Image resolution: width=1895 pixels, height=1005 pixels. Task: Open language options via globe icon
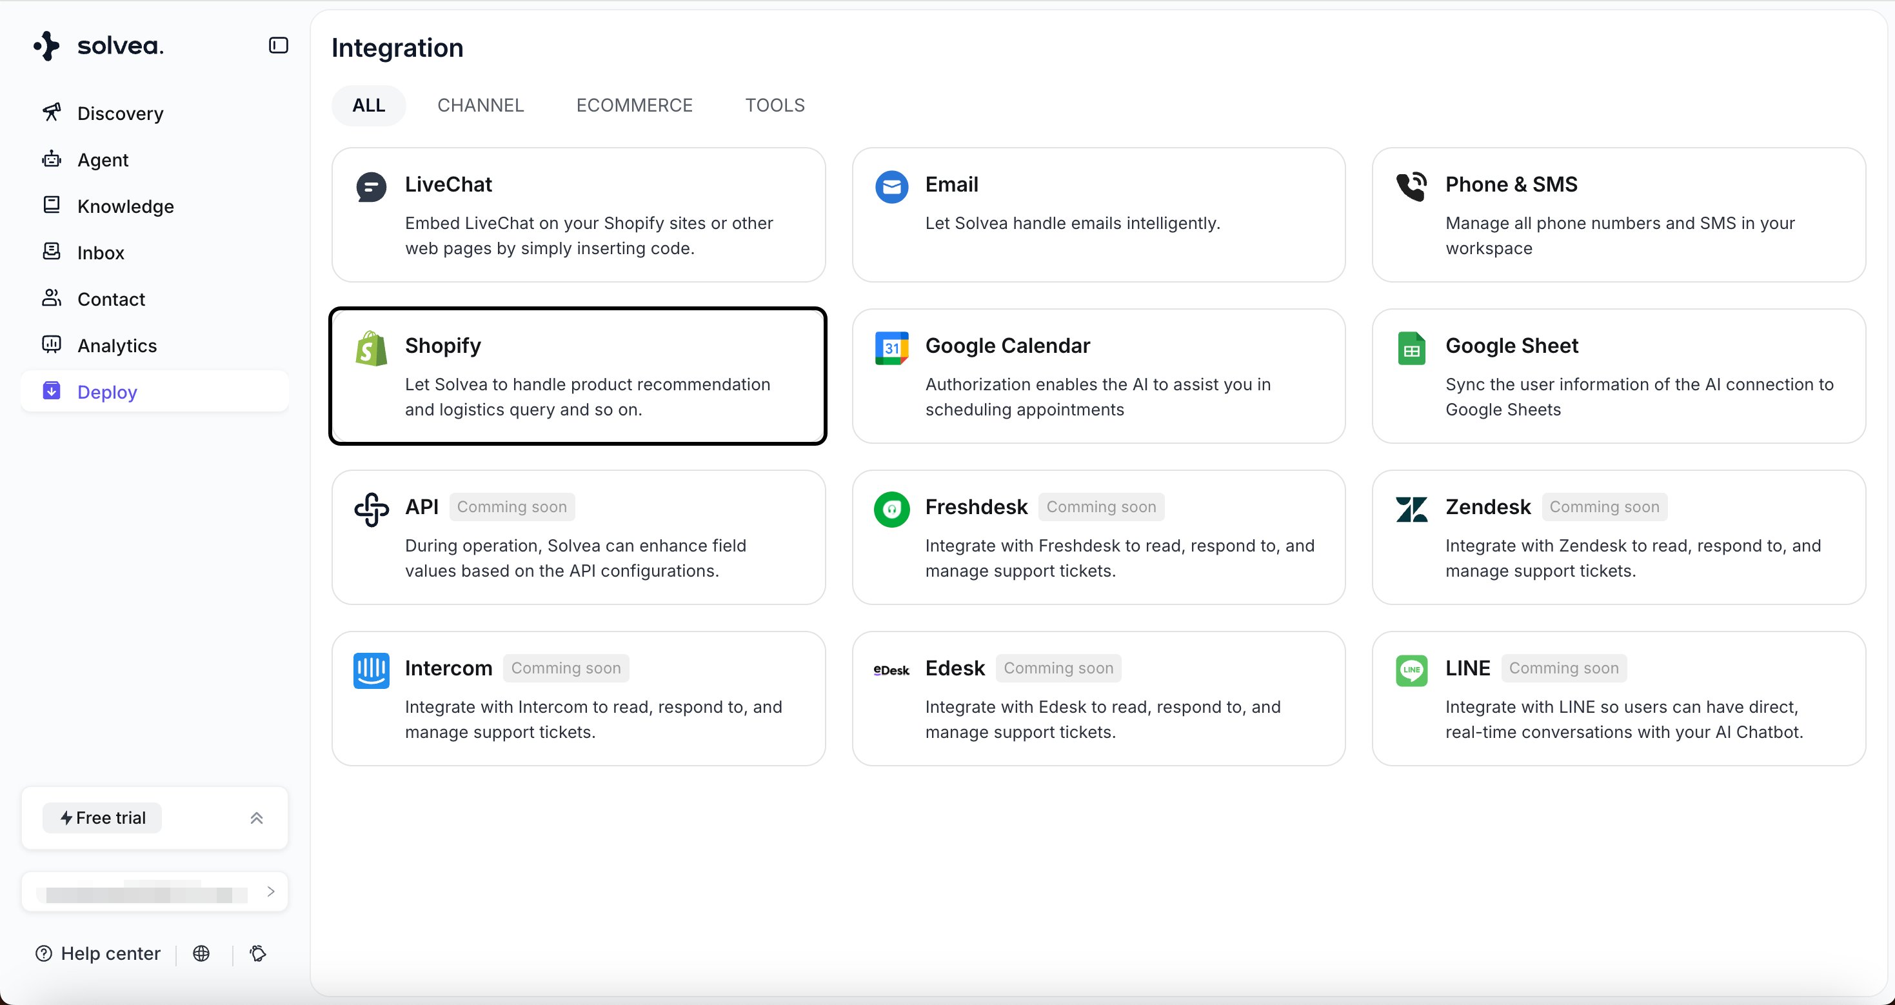[201, 953]
